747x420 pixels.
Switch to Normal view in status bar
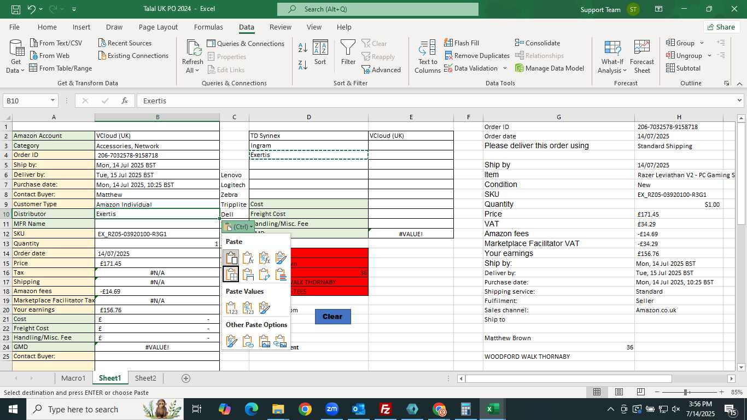(x=597, y=392)
